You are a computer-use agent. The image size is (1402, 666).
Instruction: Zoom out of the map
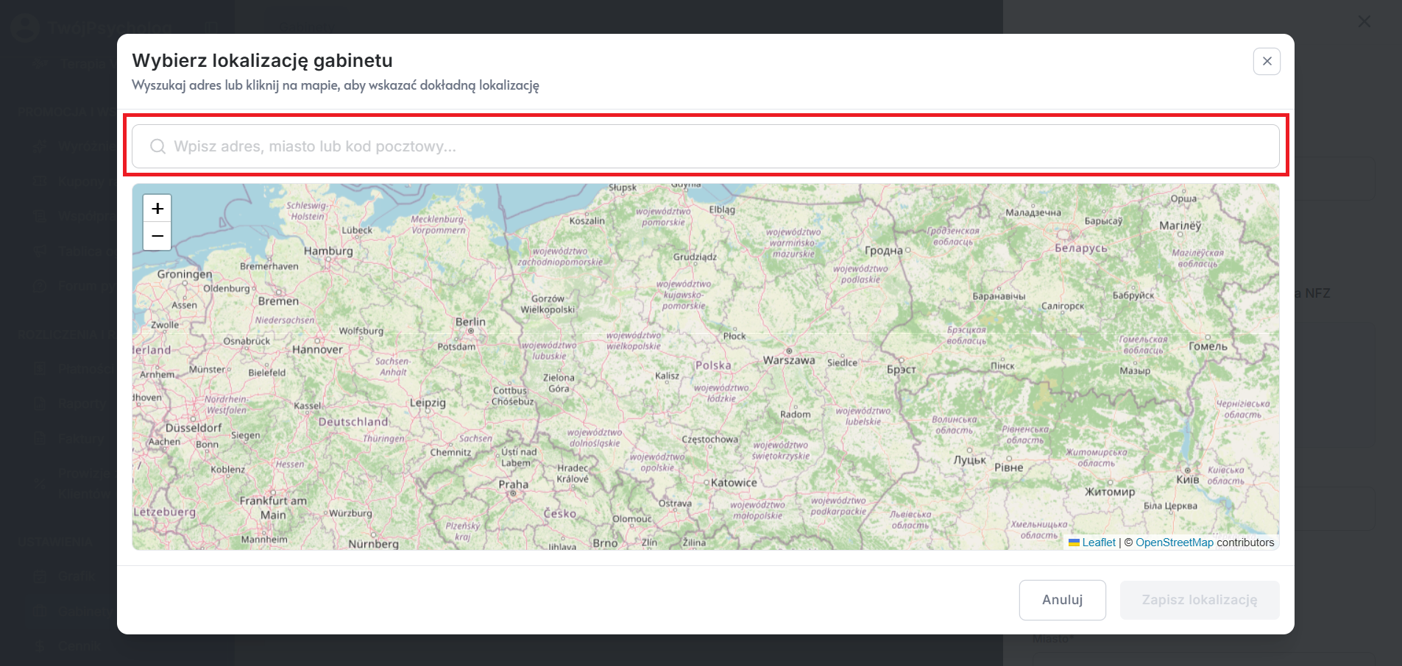click(x=157, y=237)
